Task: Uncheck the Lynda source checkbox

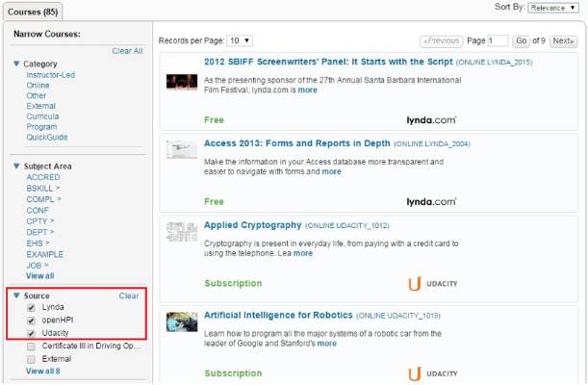Action: 33,307
